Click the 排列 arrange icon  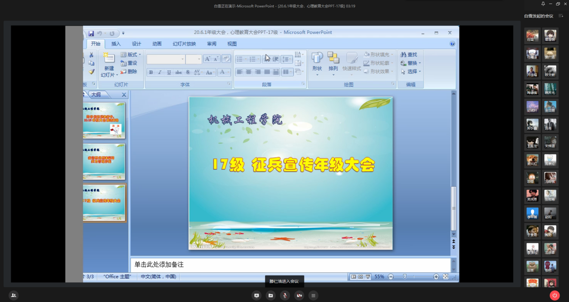point(333,61)
